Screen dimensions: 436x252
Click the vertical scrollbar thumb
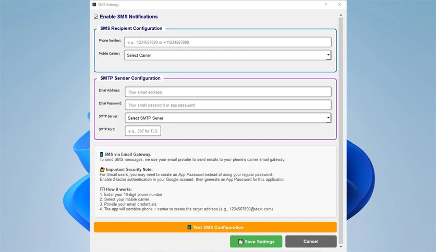(x=341, y=131)
